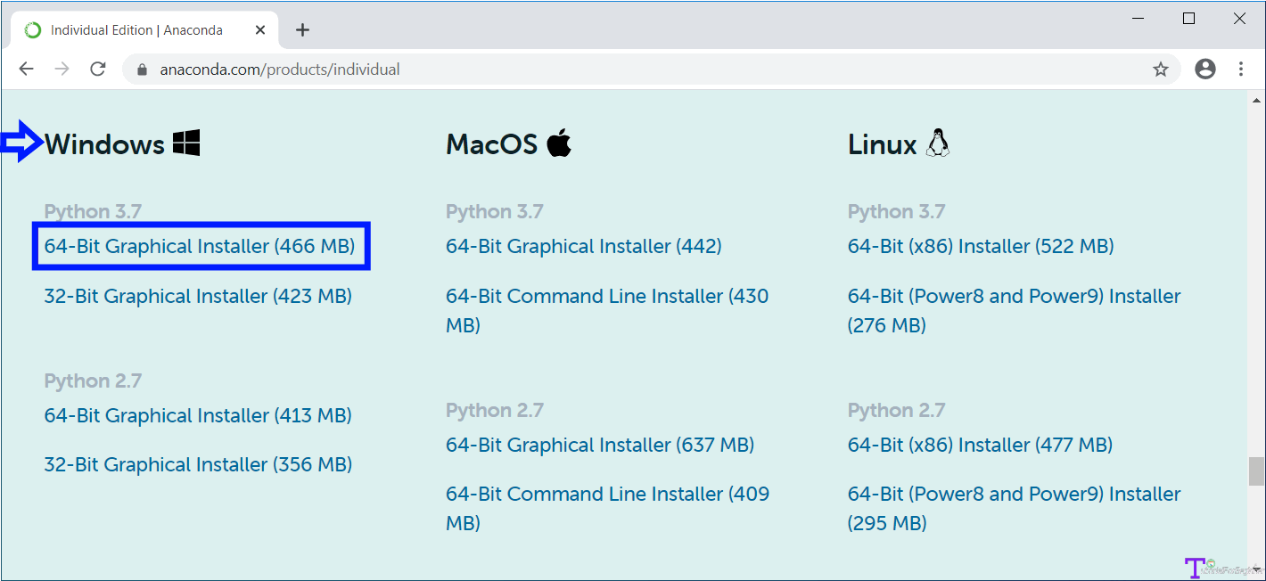Click Python 2.7 label under Linux
The width and height of the screenshot is (1266, 581).
pyautogui.click(x=897, y=410)
